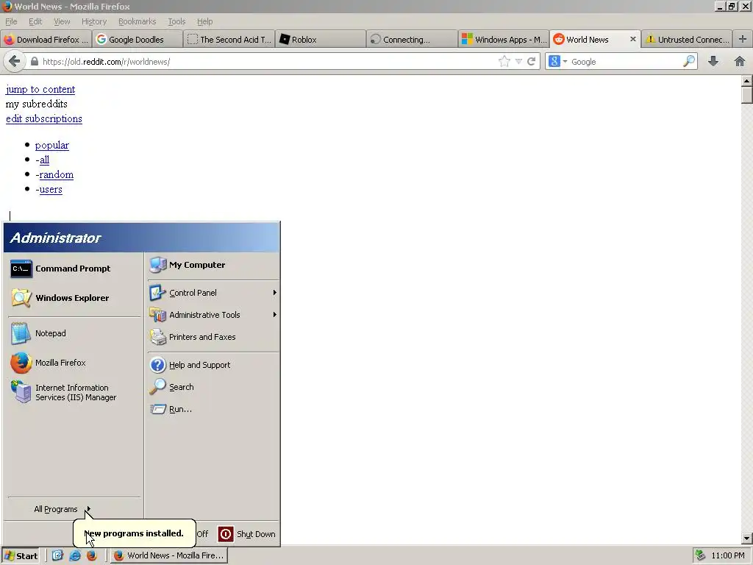753x565 pixels.
Task: Switch to Untrusted Connection tab
Action: pos(688,40)
